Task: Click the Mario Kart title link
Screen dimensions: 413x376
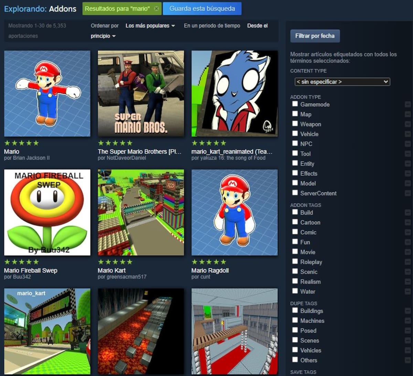Action: [x=112, y=270]
